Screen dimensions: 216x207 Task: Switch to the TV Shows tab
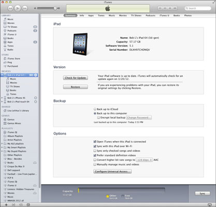pyautogui.click(x=136, y=16)
